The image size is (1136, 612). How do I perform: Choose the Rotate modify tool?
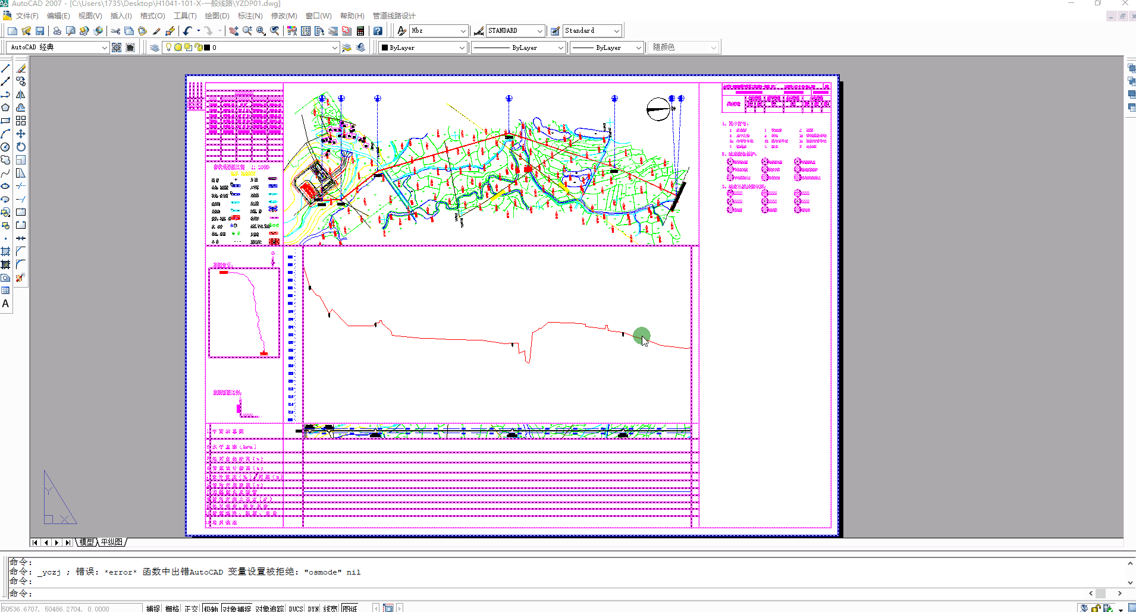click(x=21, y=147)
